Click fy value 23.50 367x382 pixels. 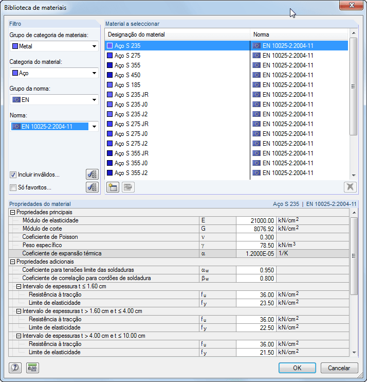tap(256, 303)
